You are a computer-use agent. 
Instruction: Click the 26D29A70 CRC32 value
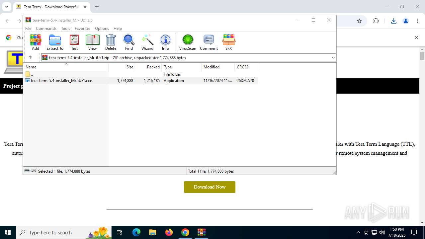245,80
